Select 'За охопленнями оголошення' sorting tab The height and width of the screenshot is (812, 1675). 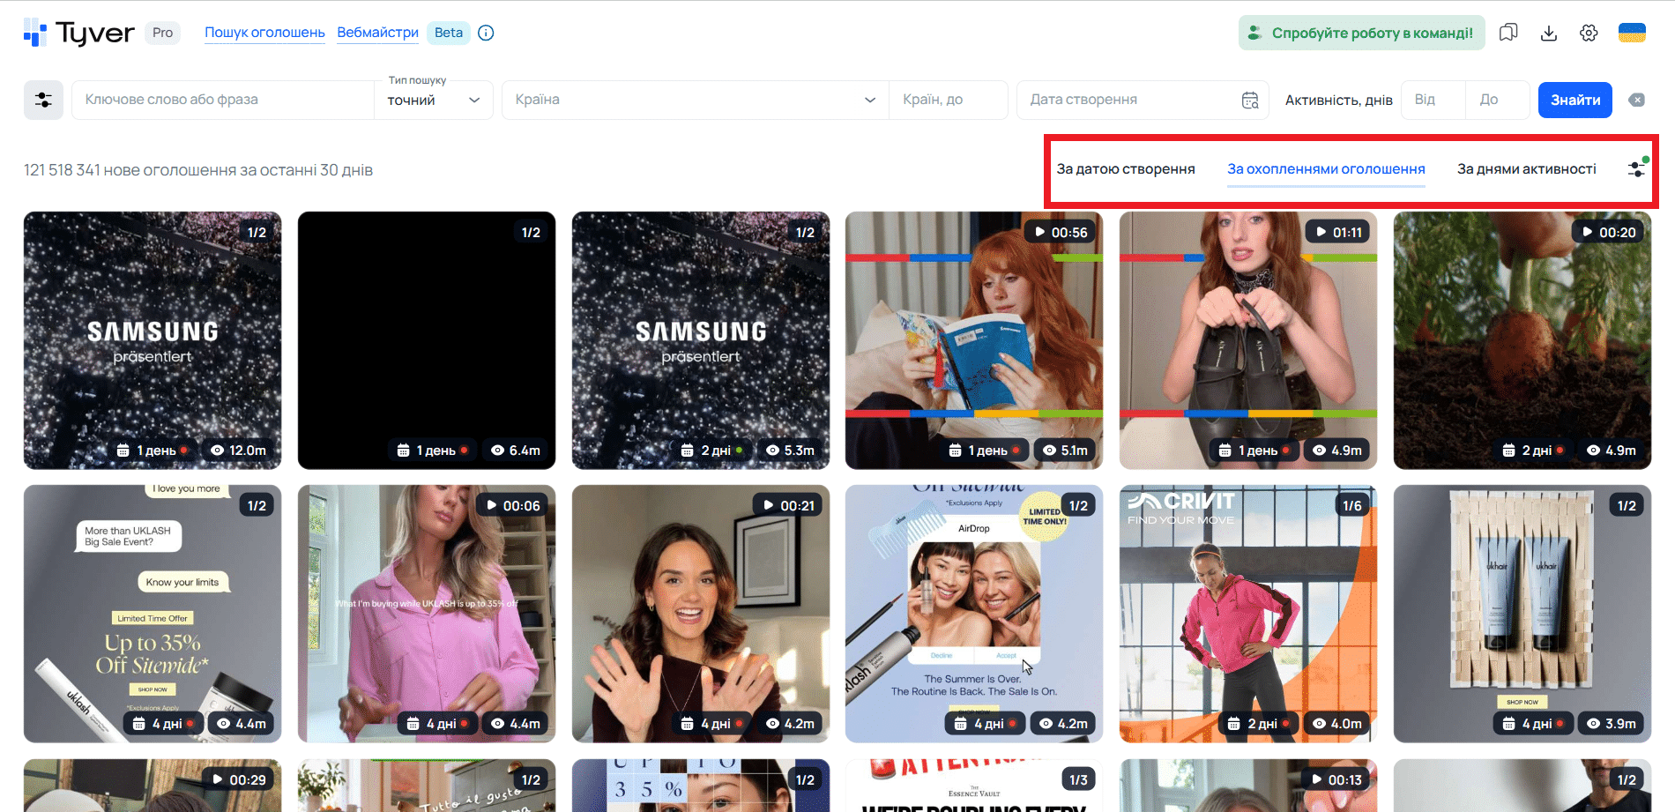point(1326,168)
